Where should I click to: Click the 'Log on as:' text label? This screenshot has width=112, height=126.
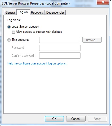14,20
